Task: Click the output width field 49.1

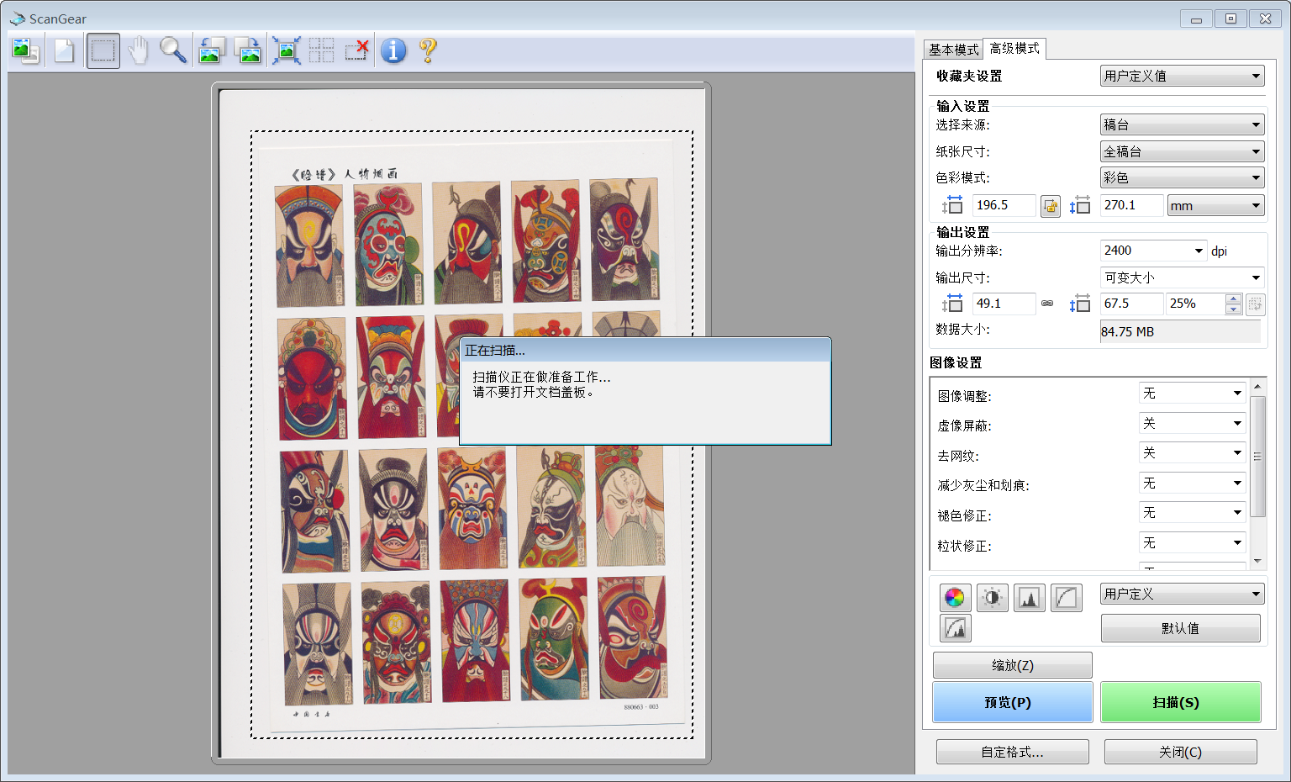Action: [1004, 304]
